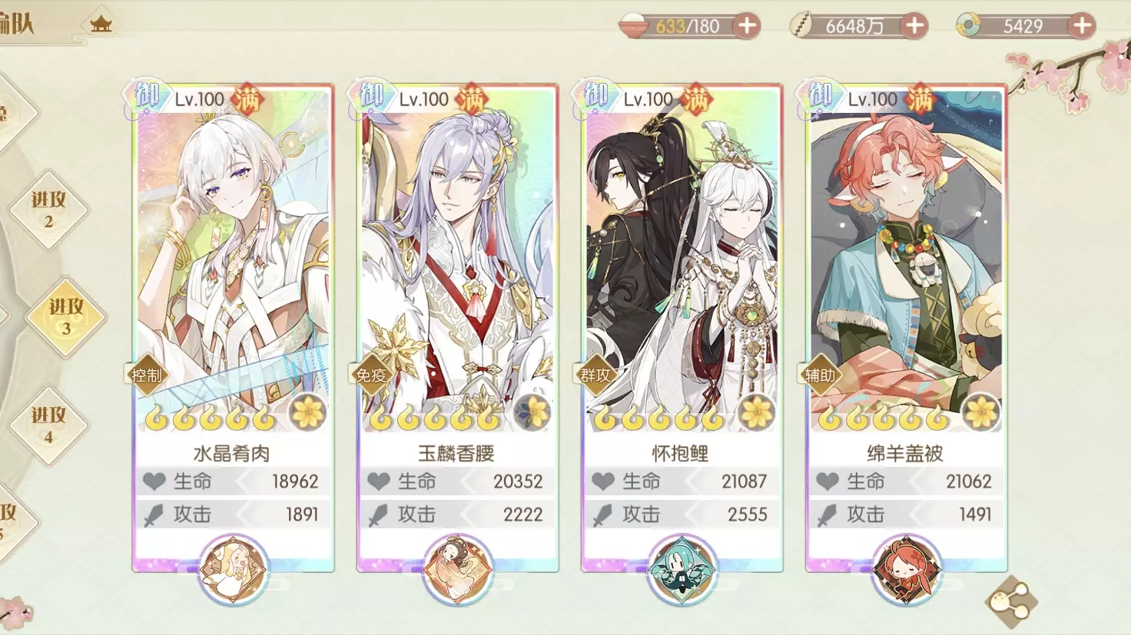This screenshot has width=1131, height=635.
Task: Switch to the 进攻 2 team tab
Action: pyautogui.click(x=48, y=210)
